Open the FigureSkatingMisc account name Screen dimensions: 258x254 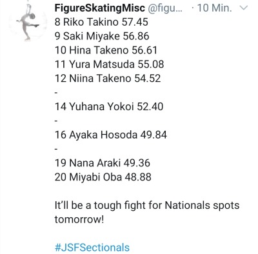[100, 8]
